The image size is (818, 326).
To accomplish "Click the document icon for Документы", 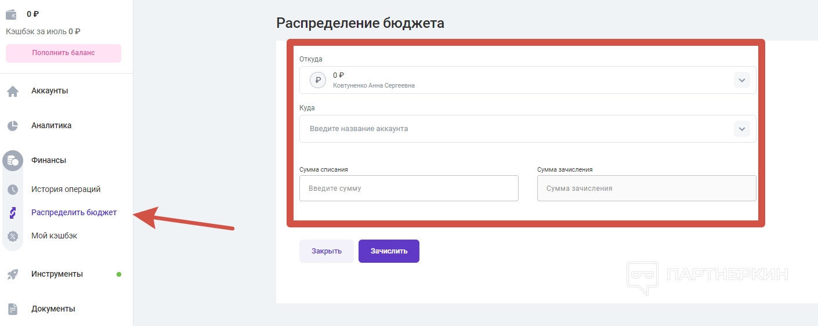I will 13,309.
